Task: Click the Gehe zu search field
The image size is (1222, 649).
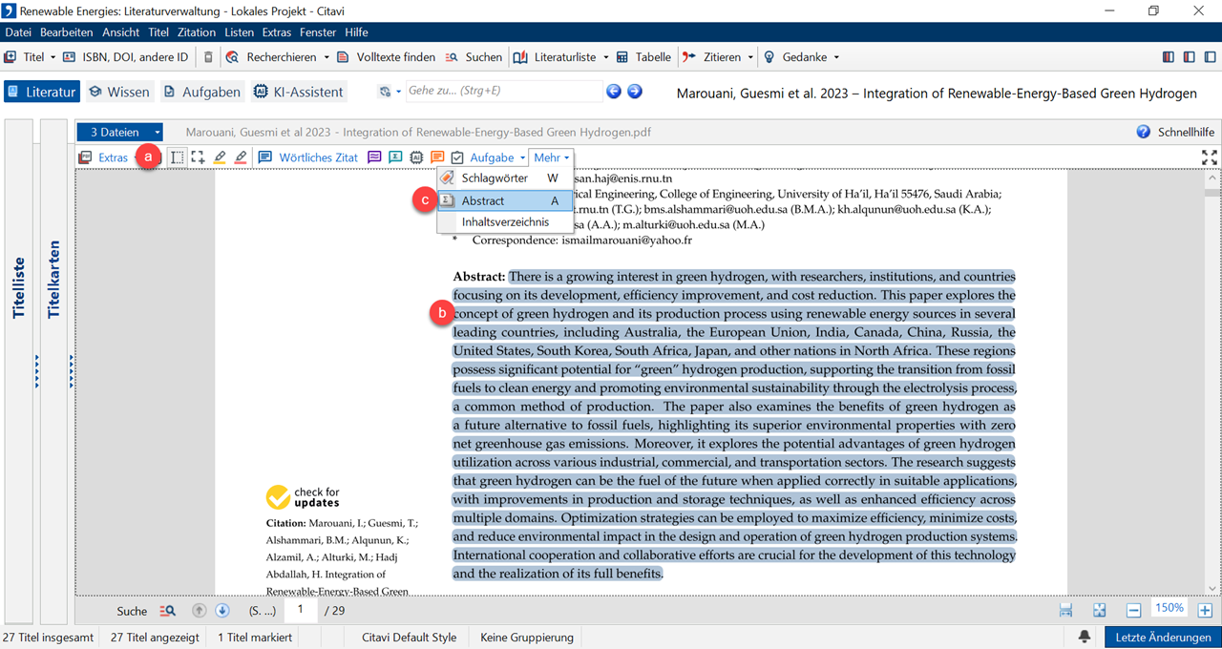Action: click(501, 92)
